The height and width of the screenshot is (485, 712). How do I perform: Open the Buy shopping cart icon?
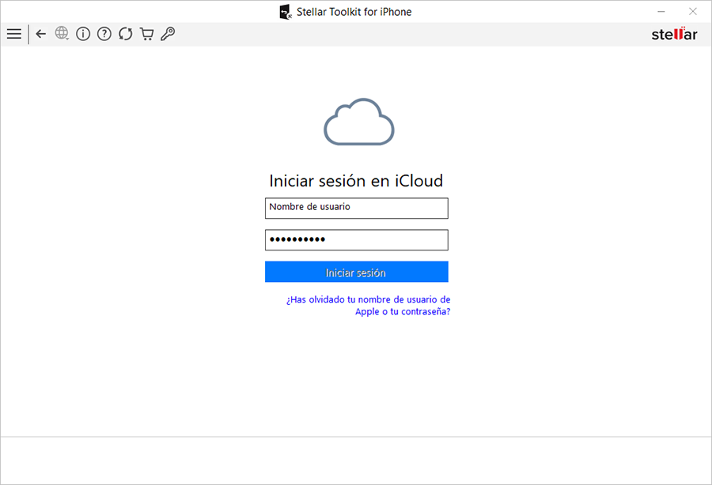tap(146, 34)
